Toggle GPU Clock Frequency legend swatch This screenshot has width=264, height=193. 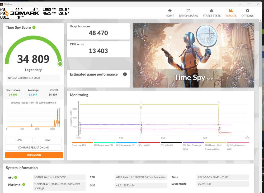[238, 143]
